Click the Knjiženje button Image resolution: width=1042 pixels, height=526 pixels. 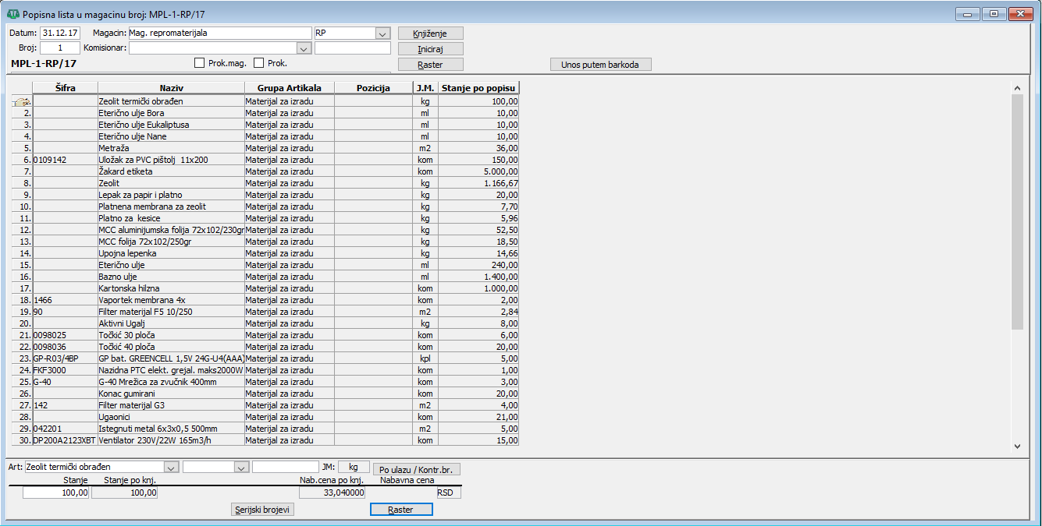click(x=430, y=34)
